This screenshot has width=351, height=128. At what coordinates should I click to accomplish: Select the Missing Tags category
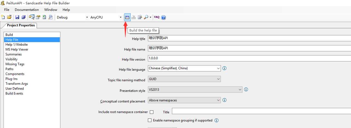[x=32, y=64]
